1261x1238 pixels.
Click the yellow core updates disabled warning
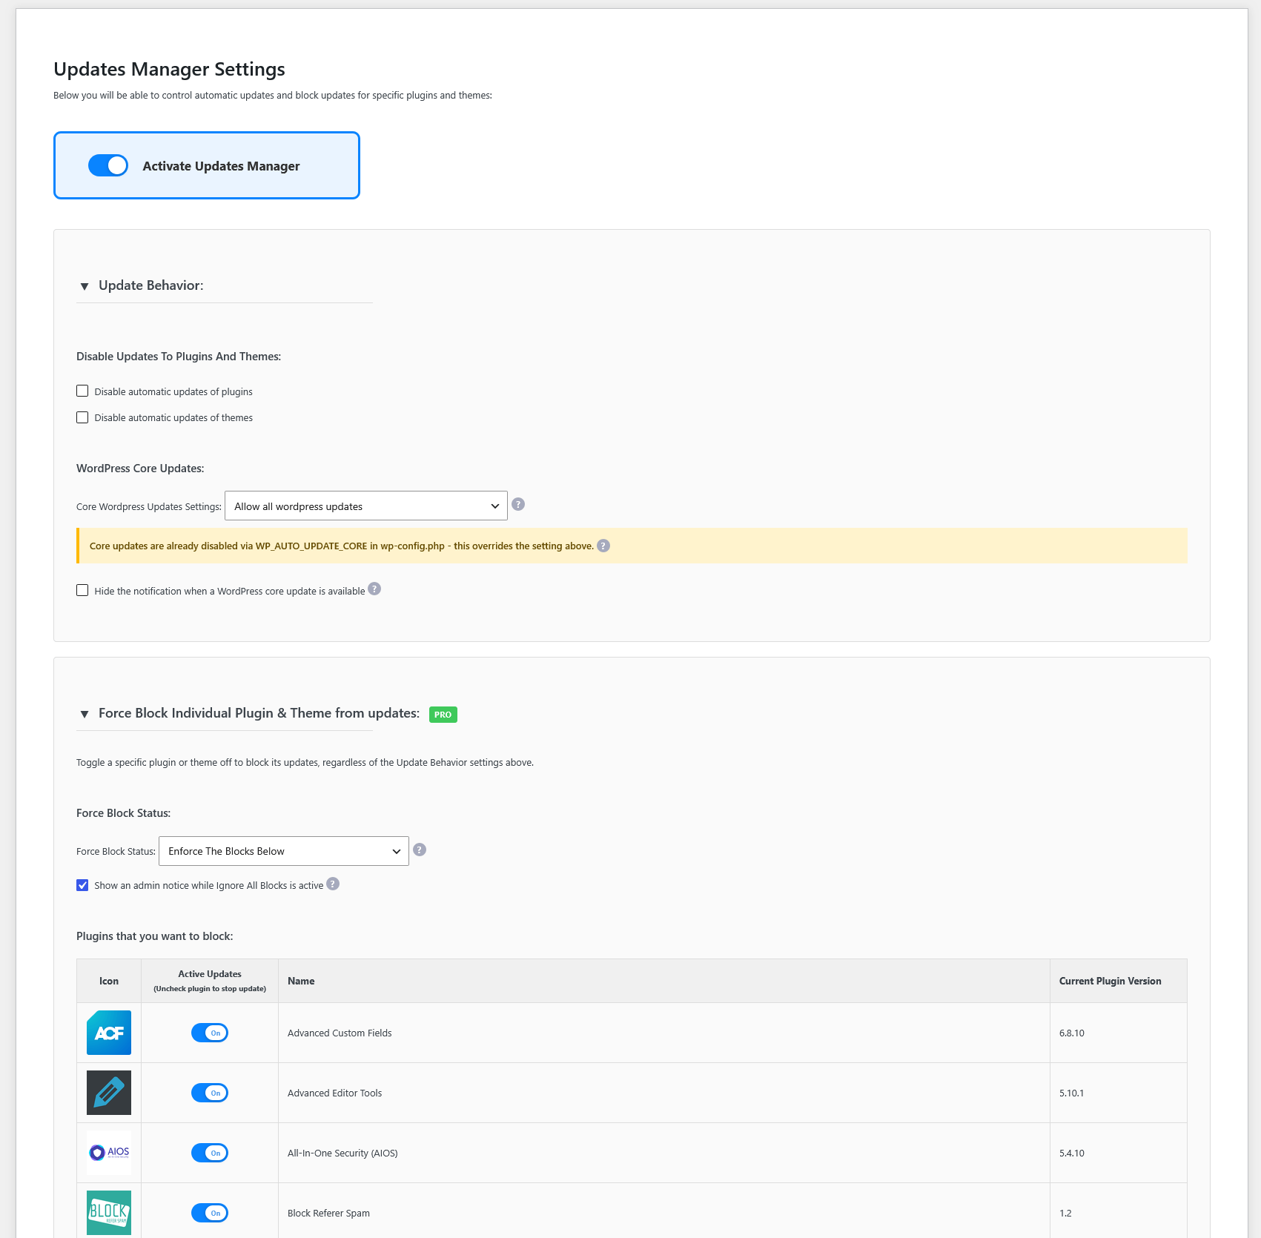(x=632, y=546)
